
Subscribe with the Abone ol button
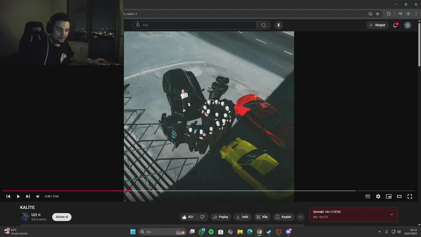(62, 217)
